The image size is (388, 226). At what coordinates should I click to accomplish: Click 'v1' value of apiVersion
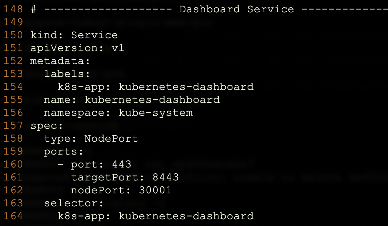pos(118,48)
